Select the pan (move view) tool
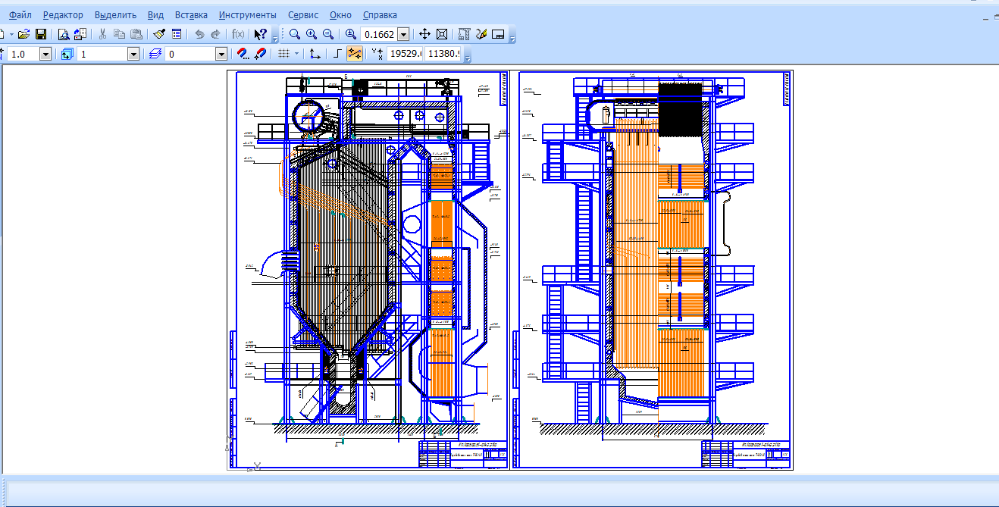Screen dimensions: 999x507 pos(425,34)
